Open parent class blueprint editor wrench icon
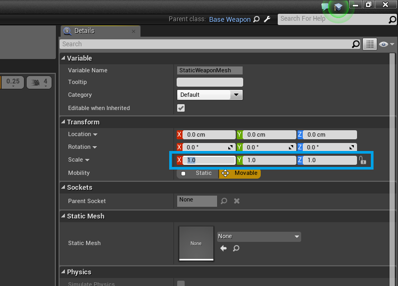The width and height of the screenshot is (398, 286). click(267, 19)
